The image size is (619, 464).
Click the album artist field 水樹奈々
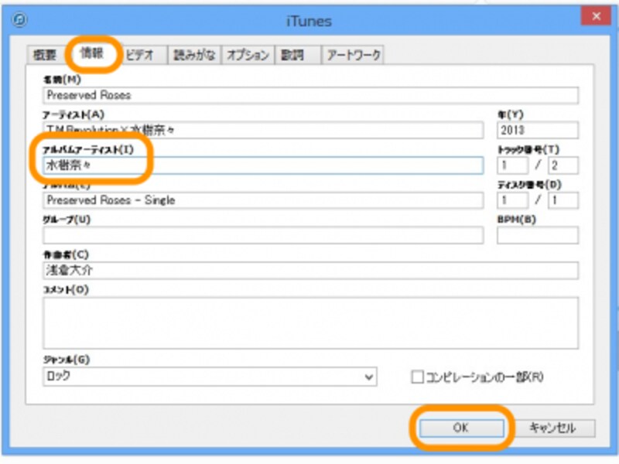pos(263,165)
